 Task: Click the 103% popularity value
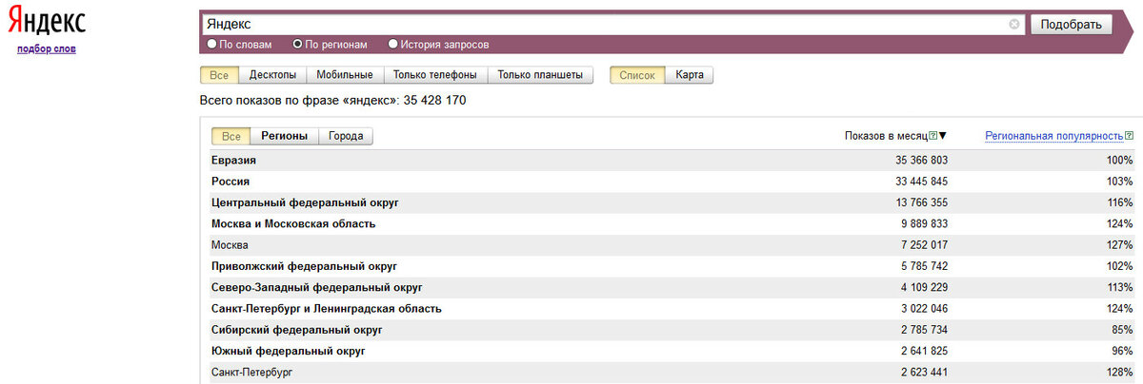(1119, 181)
